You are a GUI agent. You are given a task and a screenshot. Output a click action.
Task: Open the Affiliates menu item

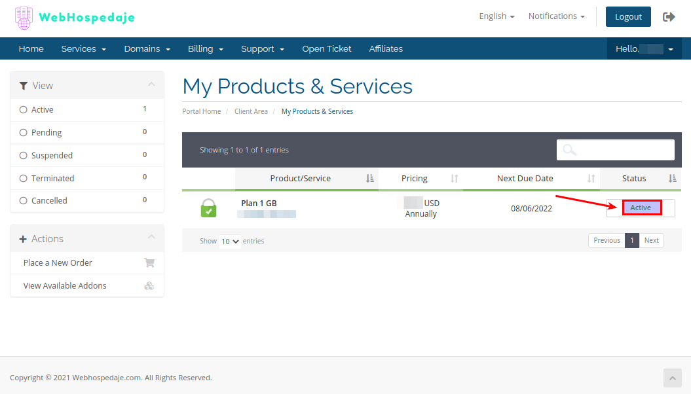click(x=386, y=49)
